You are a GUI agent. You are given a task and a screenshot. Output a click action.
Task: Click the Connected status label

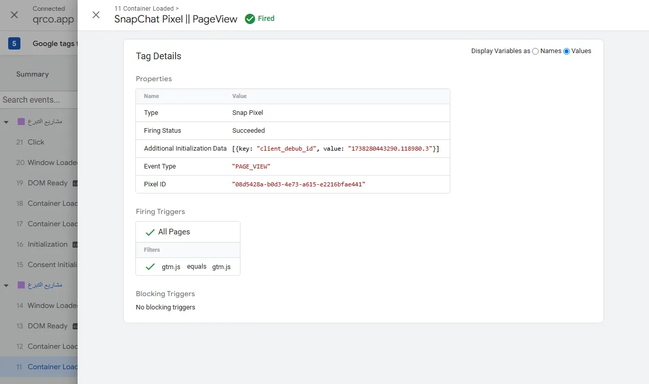coord(49,9)
